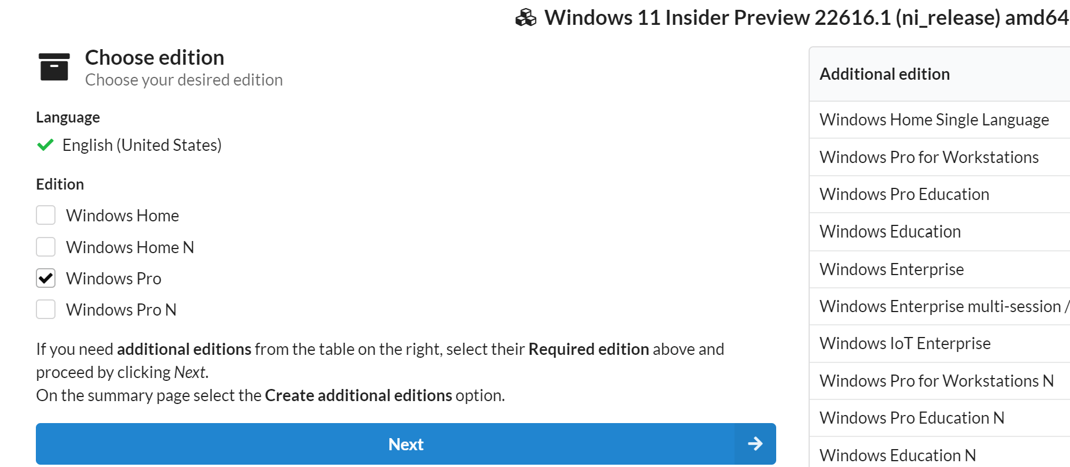This screenshot has height=467, width=1070.
Task: Click the Windows Education table row
Action: click(x=939, y=232)
